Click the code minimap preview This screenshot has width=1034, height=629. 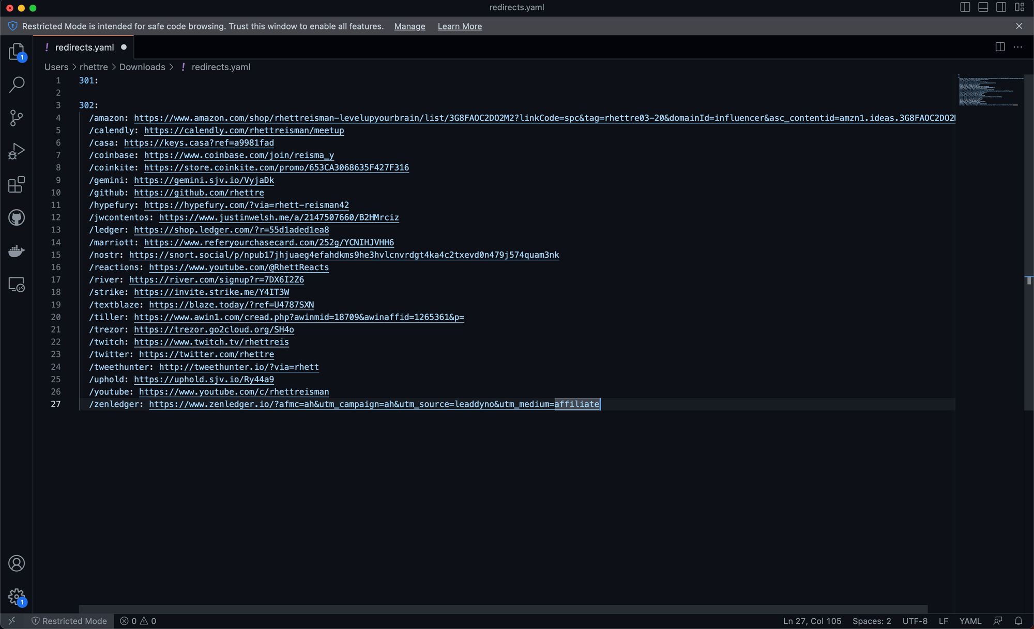click(x=990, y=90)
